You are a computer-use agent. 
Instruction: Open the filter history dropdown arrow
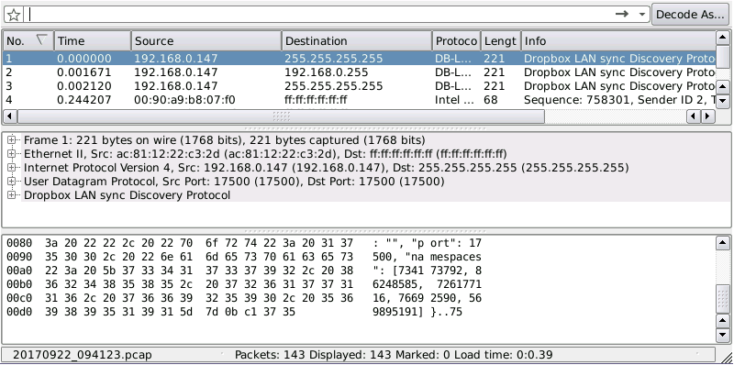(642, 15)
